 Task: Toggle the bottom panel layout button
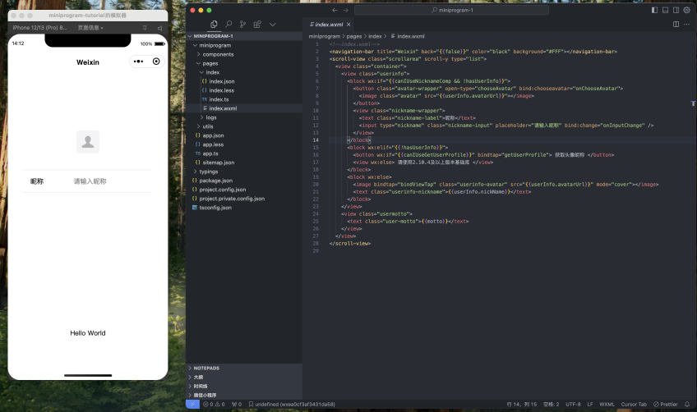[x=665, y=10]
